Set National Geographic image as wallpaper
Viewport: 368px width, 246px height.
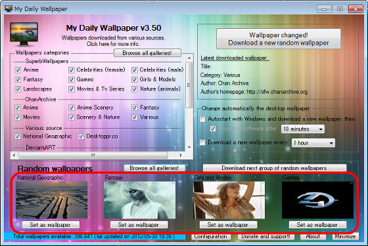tap(51, 224)
